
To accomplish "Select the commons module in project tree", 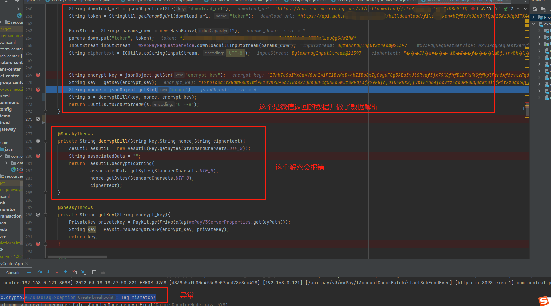I will pos(9,103).
